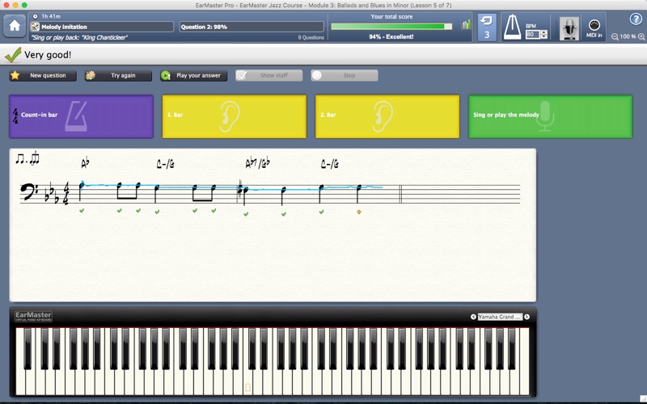Click the first note of the melody

82,190
